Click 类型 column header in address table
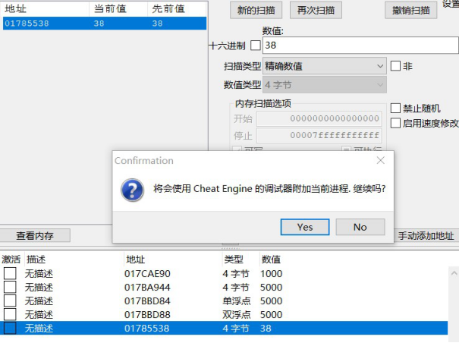The width and height of the screenshot is (459, 343). 234,260
